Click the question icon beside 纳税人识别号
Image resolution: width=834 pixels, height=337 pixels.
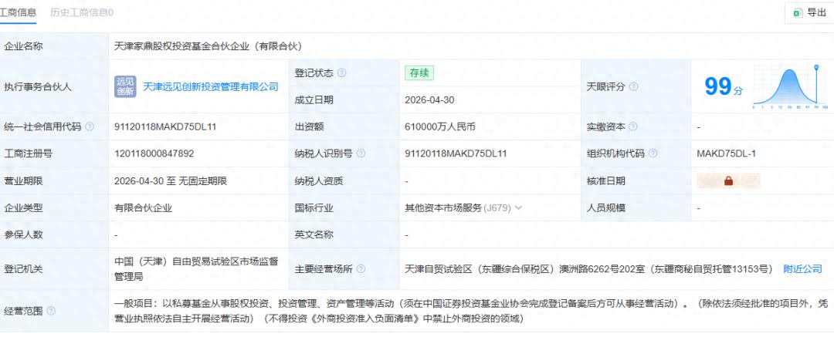coord(361,153)
